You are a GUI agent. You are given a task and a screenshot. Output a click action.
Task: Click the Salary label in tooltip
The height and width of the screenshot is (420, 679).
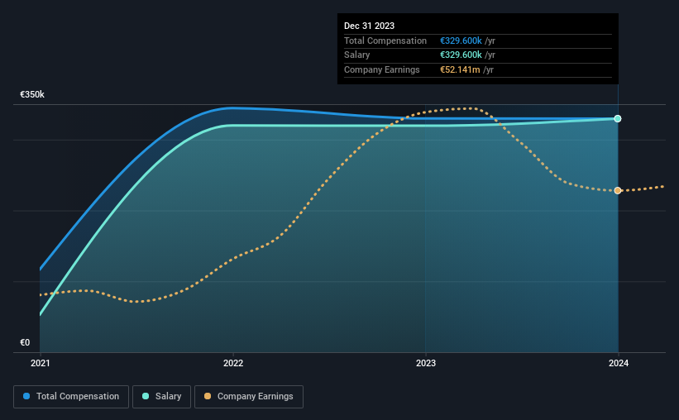[x=356, y=55]
